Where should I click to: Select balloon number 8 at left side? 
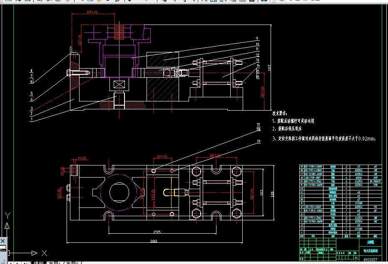tap(31, 71)
